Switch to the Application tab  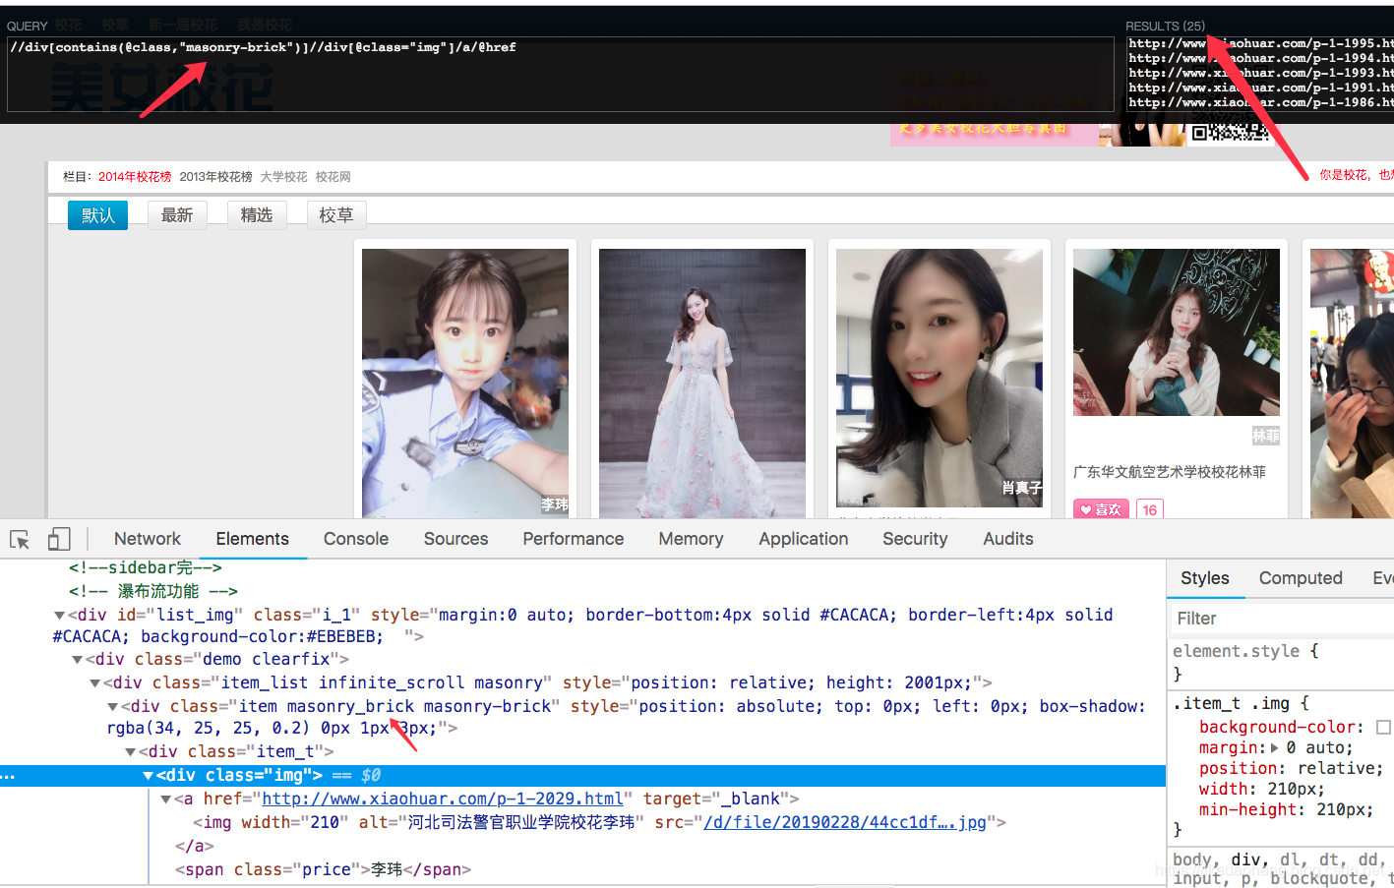(804, 539)
